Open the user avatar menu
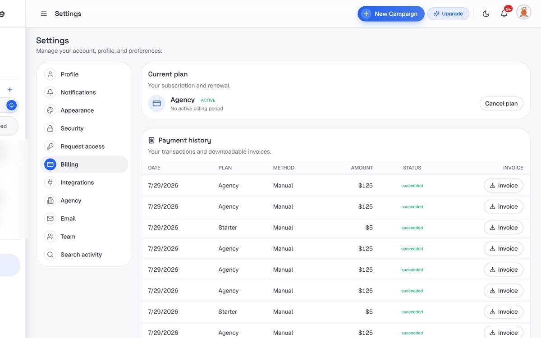 pyautogui.click(x=524, y=12)
